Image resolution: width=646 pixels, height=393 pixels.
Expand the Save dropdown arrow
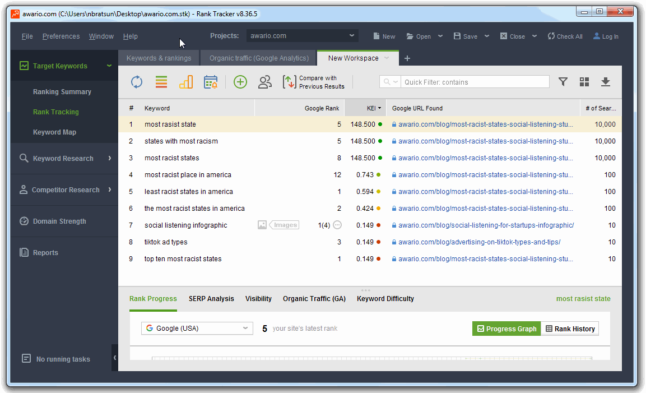[487, 36]
